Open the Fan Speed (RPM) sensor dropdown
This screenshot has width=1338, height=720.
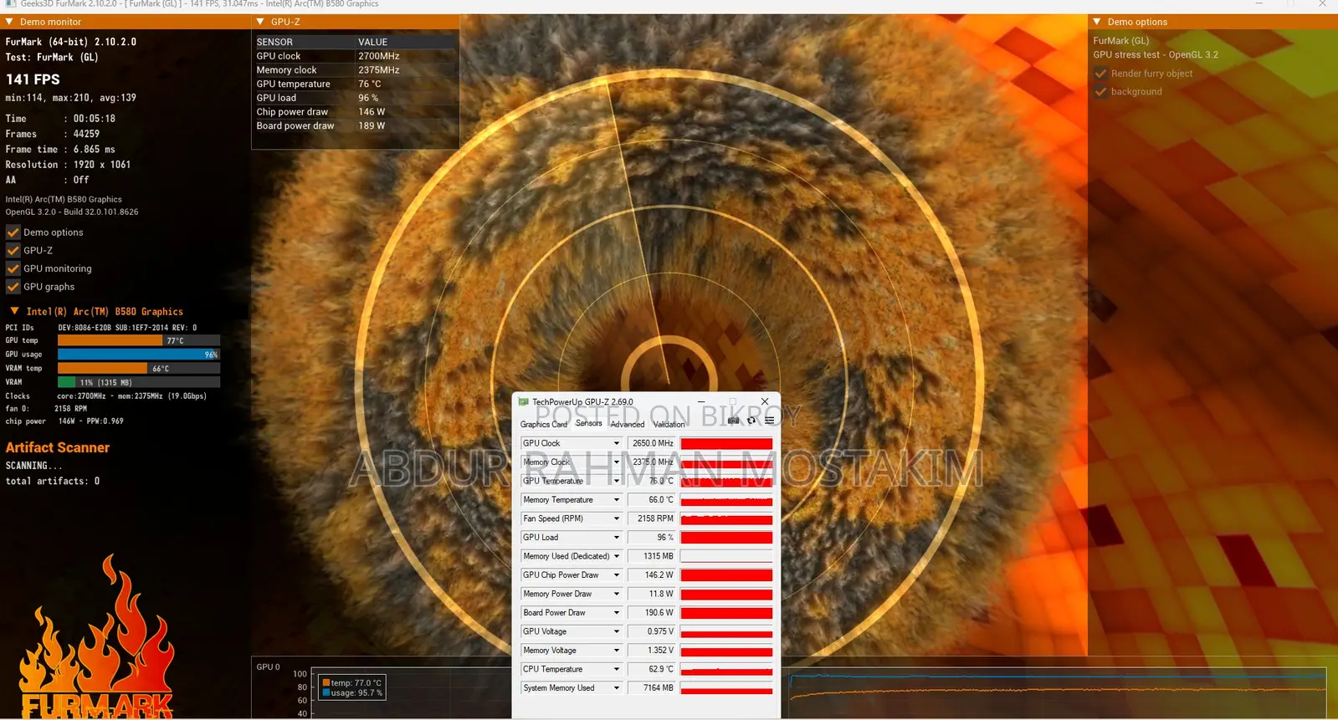pos(617,519)
